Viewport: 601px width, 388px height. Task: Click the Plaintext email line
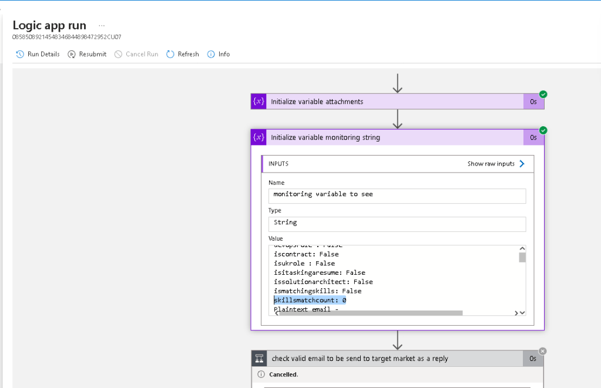(x=306, y=308)
